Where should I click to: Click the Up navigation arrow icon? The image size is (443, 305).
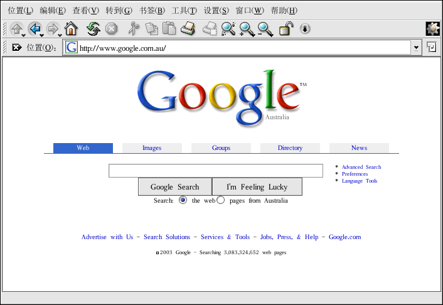click(17, 28)
